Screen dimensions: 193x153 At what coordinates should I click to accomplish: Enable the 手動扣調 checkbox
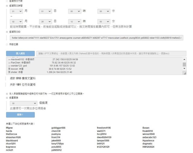pos(7,44)
